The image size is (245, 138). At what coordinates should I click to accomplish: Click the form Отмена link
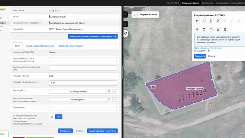(x=80, y=131)
